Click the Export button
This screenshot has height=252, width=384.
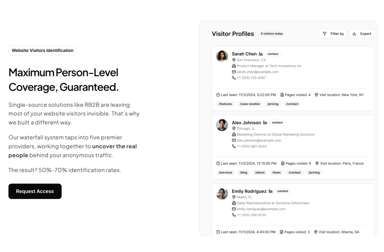click(362, 34)
